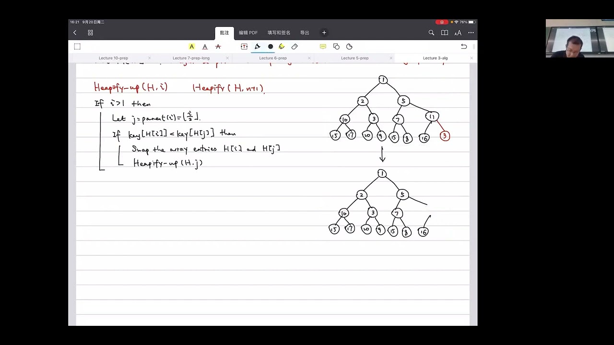Go back with the left chevron
Image resolution: width=614 pixels, height=345 pixels.
tap(75, 33)
